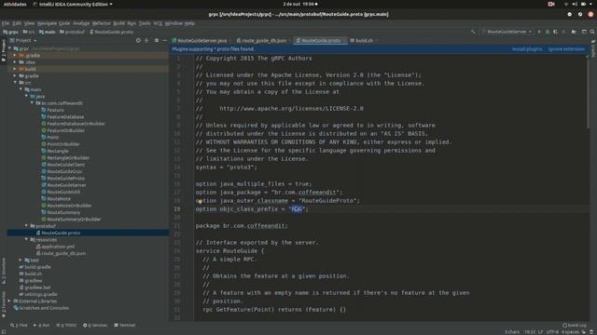Run RouteGuideServer with the green play icon
Image resolution: width=597 pixels, height=335 pixels.
[x=539, y=32]
